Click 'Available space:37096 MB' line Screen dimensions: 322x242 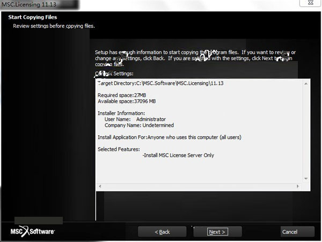[x=127, y=101]
